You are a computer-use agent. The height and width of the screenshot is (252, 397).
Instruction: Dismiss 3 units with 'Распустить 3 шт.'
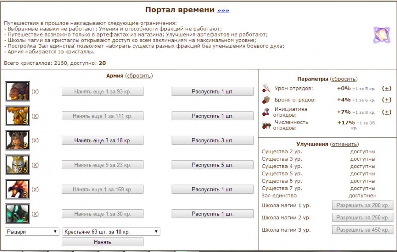(x=213, y=141)
